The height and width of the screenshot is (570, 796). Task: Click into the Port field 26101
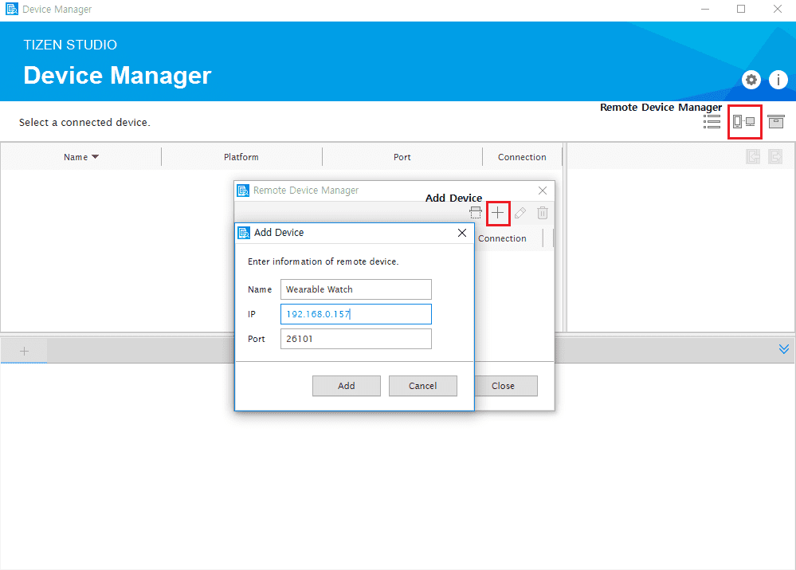coord(355,339)
